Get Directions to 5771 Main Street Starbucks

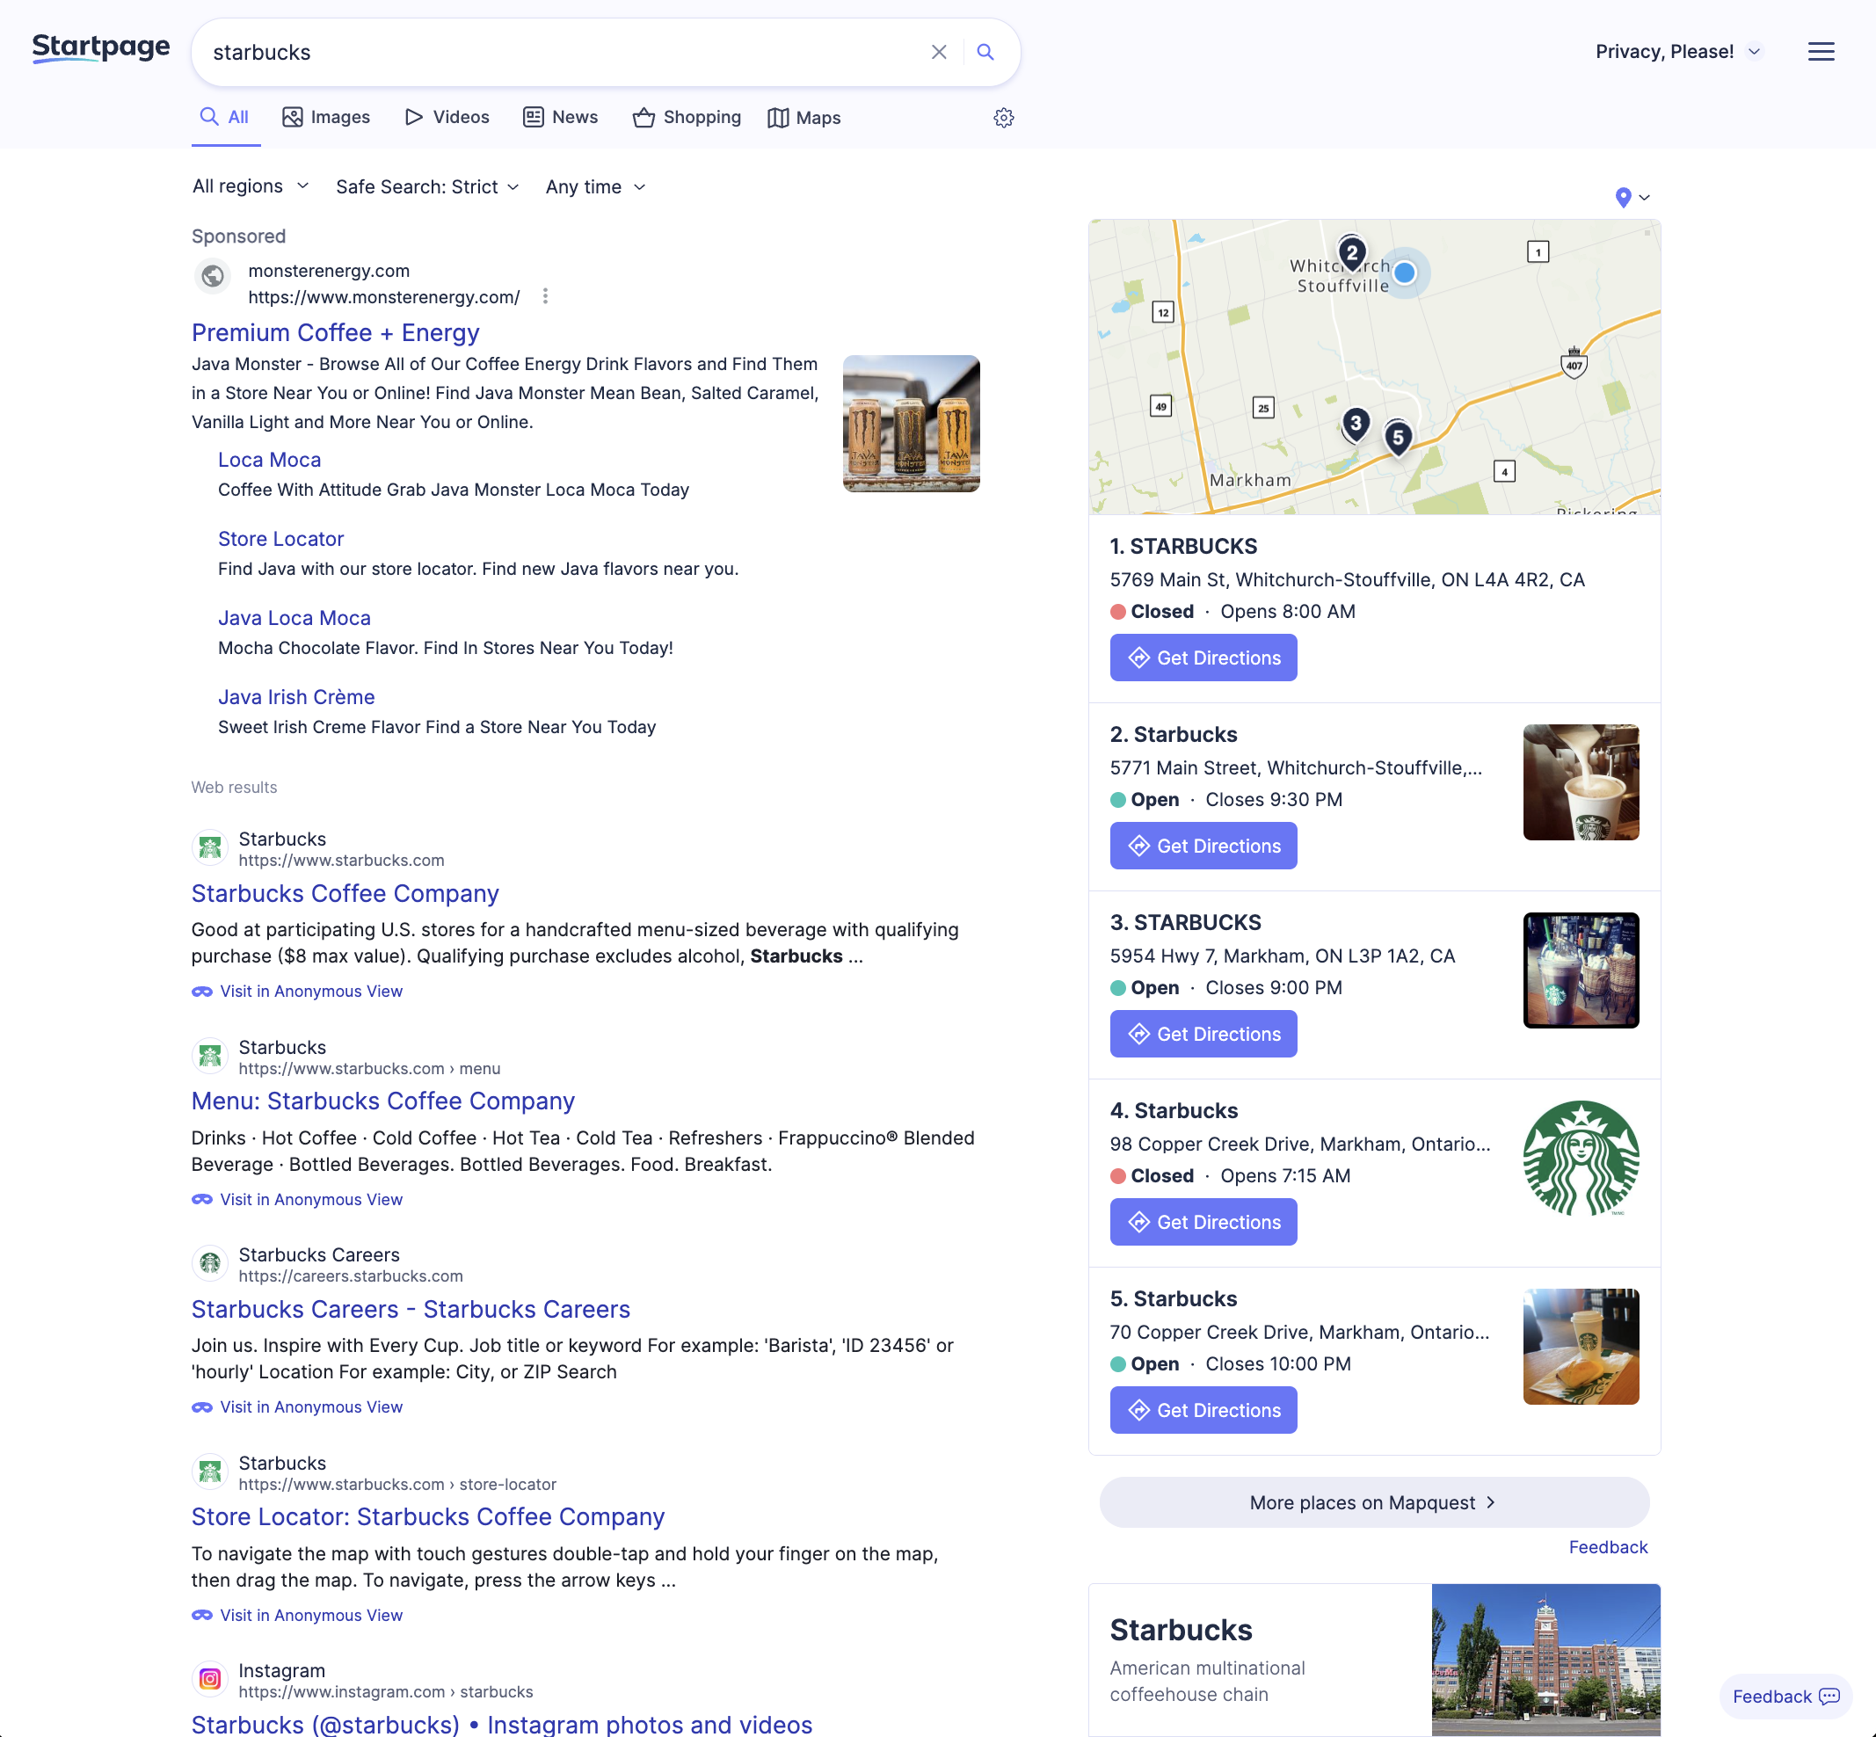(1203, 846)
